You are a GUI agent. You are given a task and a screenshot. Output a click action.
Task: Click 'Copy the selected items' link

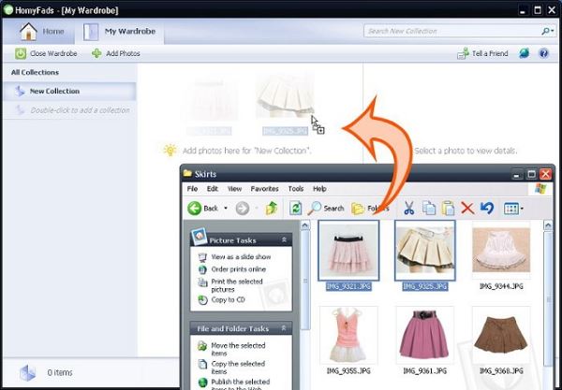click(x=238, y=368)
